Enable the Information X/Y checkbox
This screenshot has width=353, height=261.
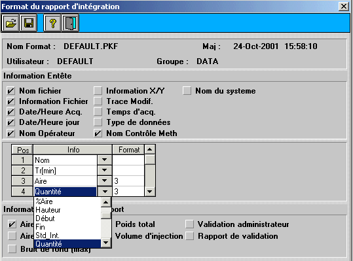click(98, 91)
